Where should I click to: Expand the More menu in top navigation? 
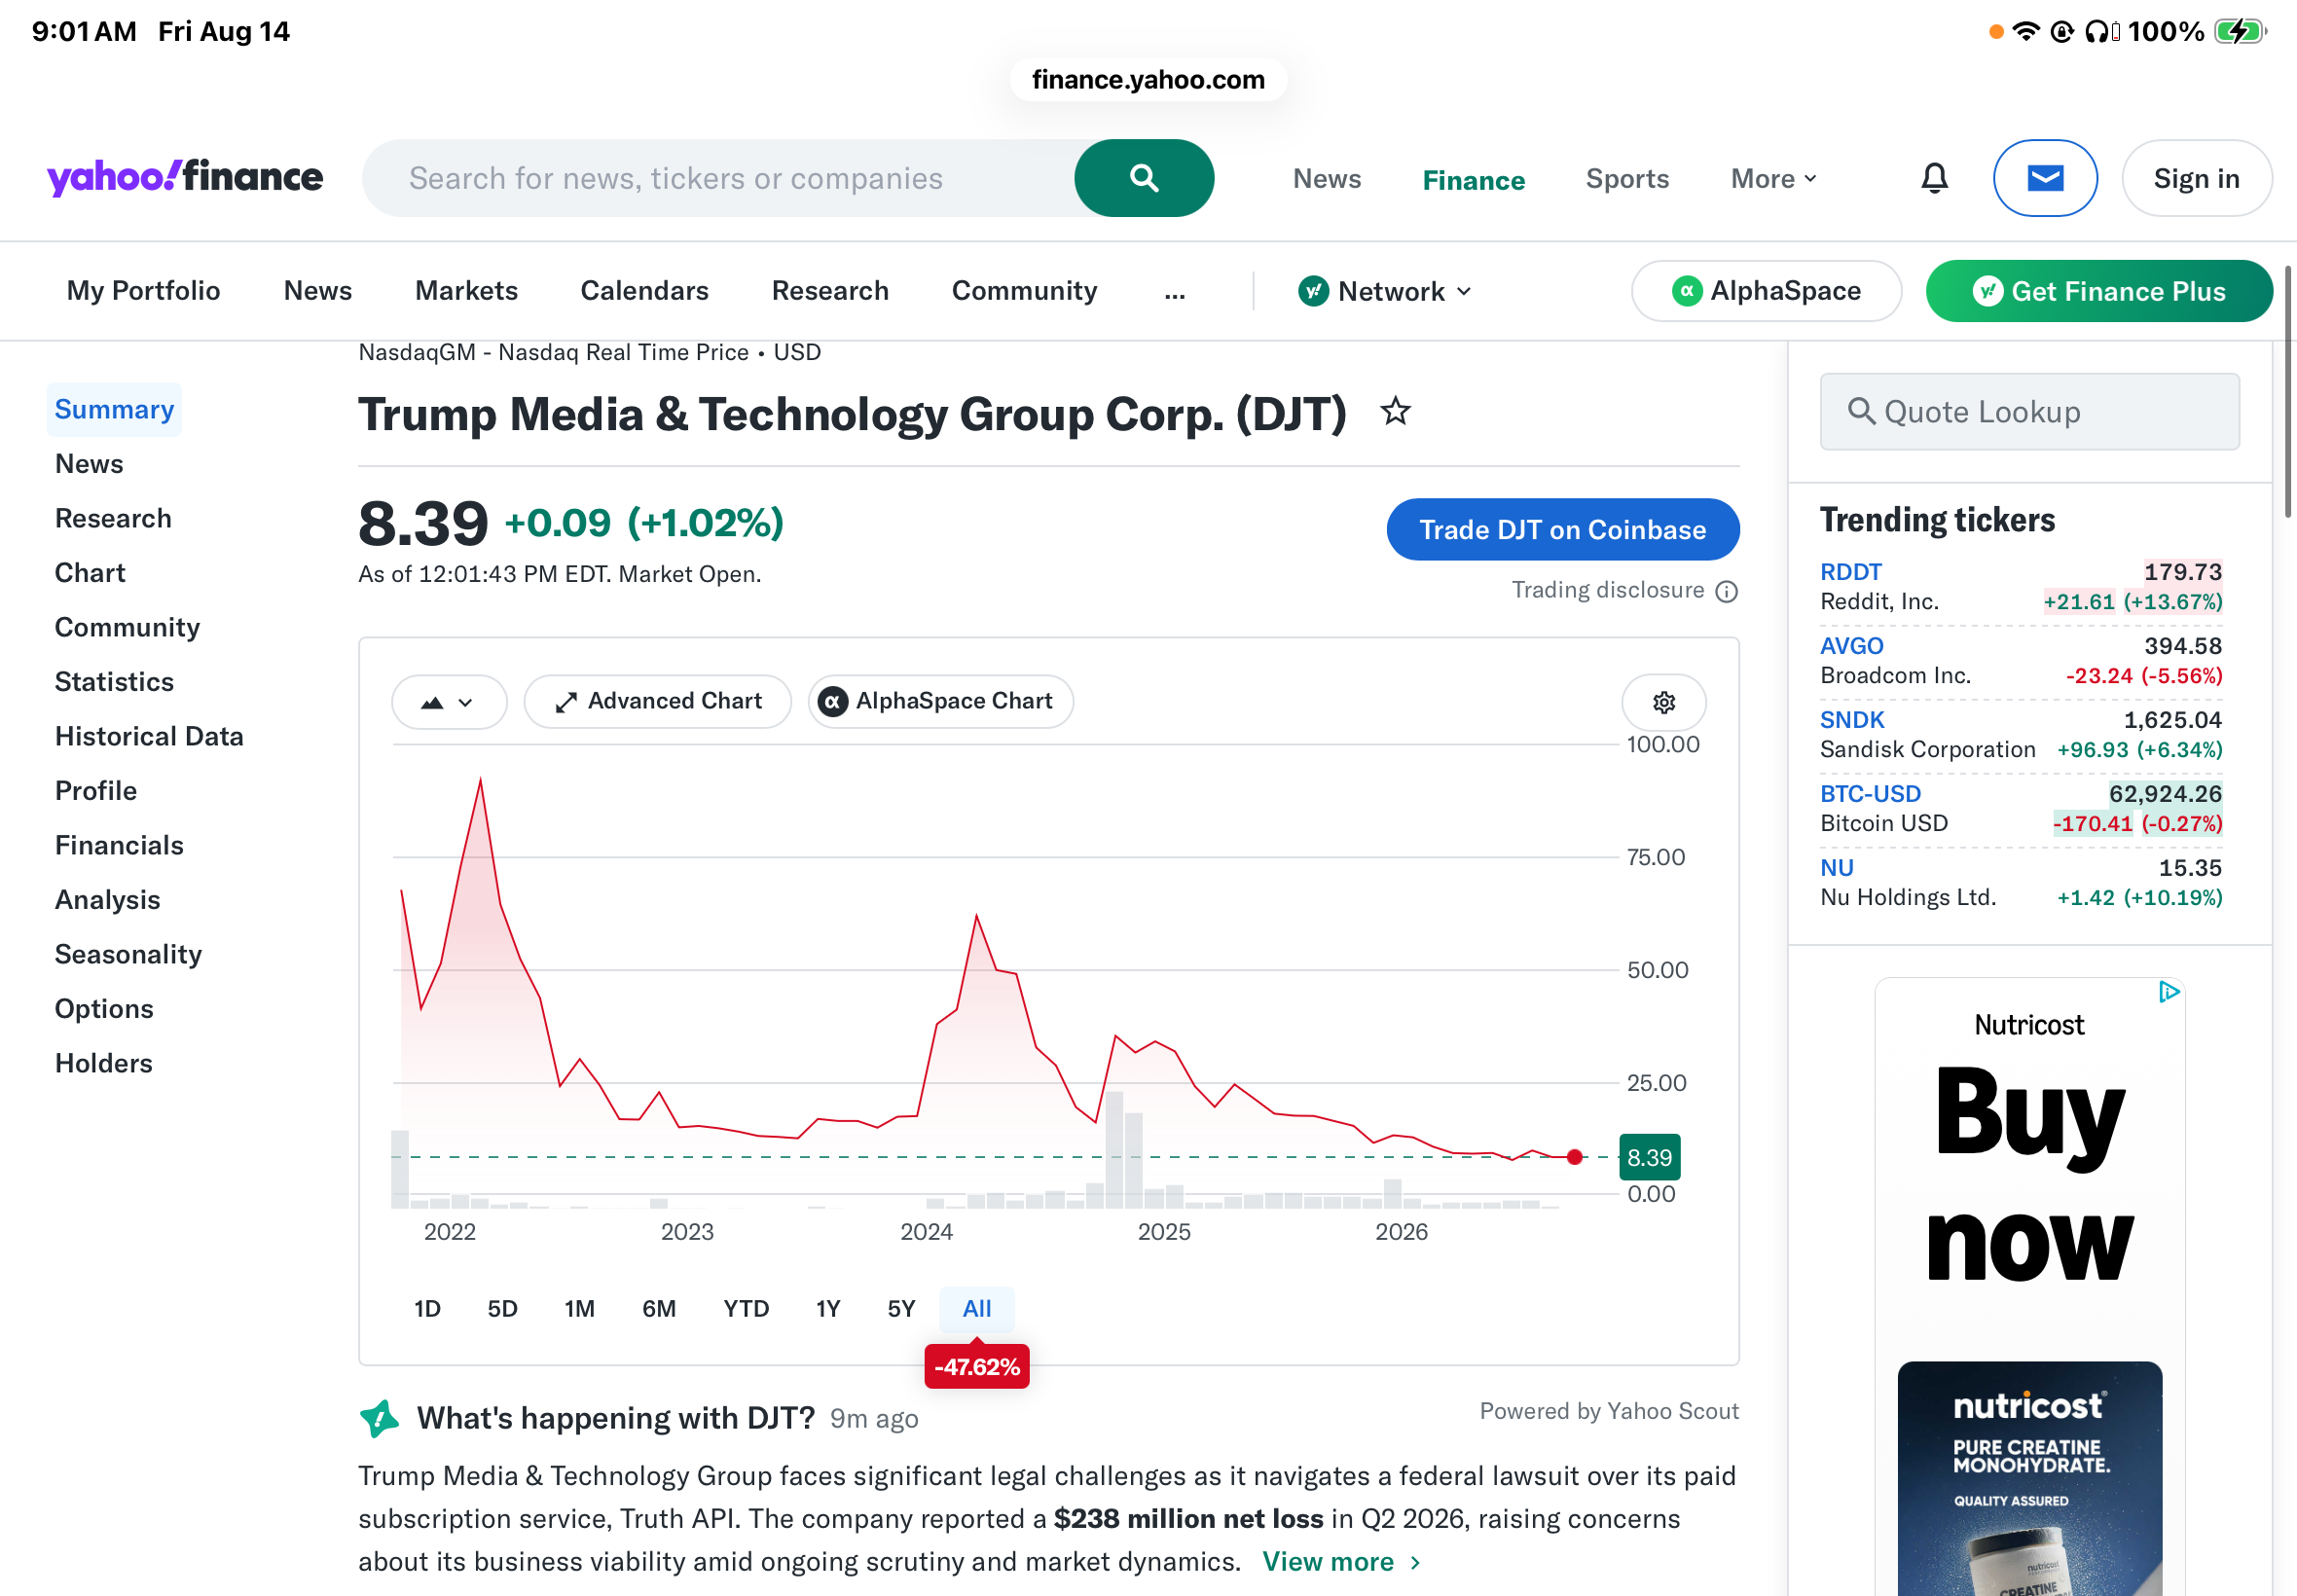1773,179
